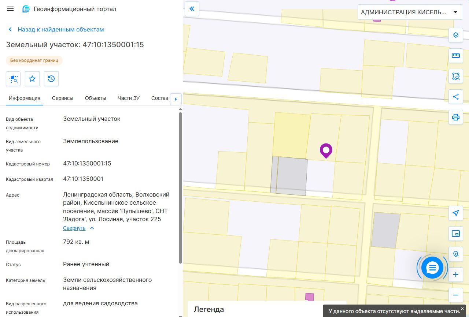Select the Информация tab
This screenshot has height=317, width=469.
(25, 98)
